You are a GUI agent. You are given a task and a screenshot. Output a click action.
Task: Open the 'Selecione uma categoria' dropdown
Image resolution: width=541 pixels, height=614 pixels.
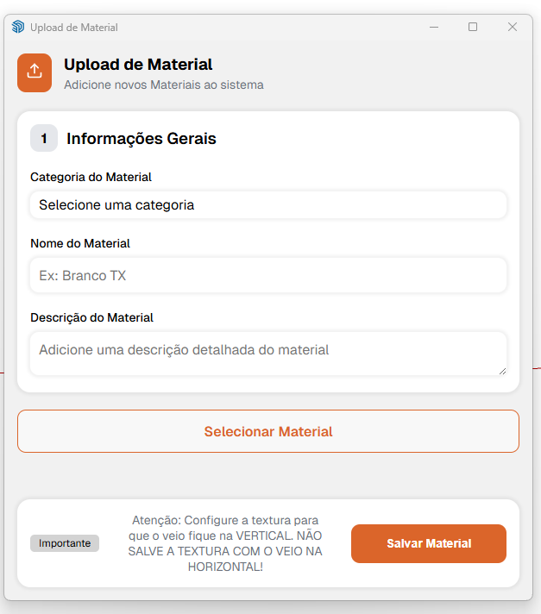click(267, 205)
